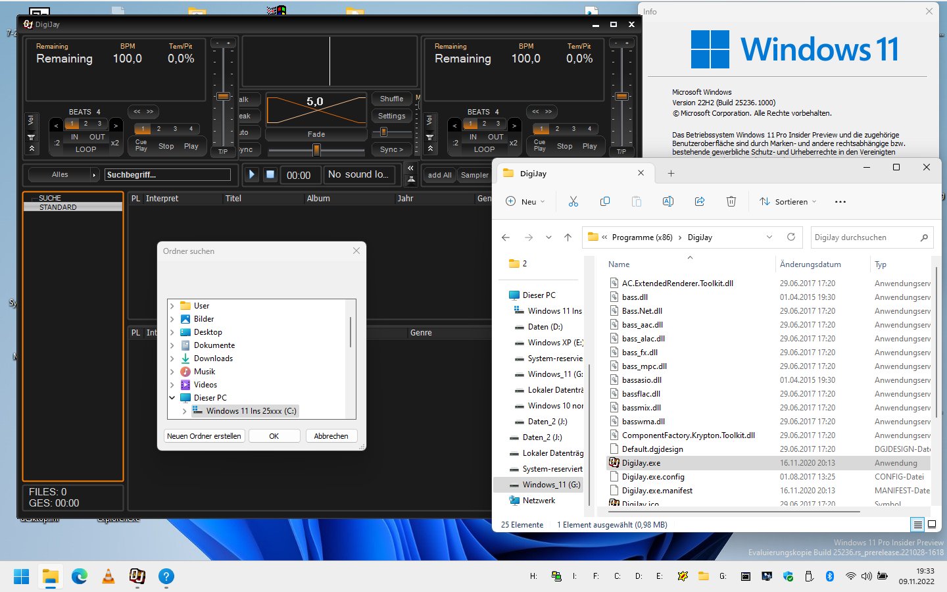
Task: Toggle Shuffle in DigiJay mixer
Action: (391, 99)
